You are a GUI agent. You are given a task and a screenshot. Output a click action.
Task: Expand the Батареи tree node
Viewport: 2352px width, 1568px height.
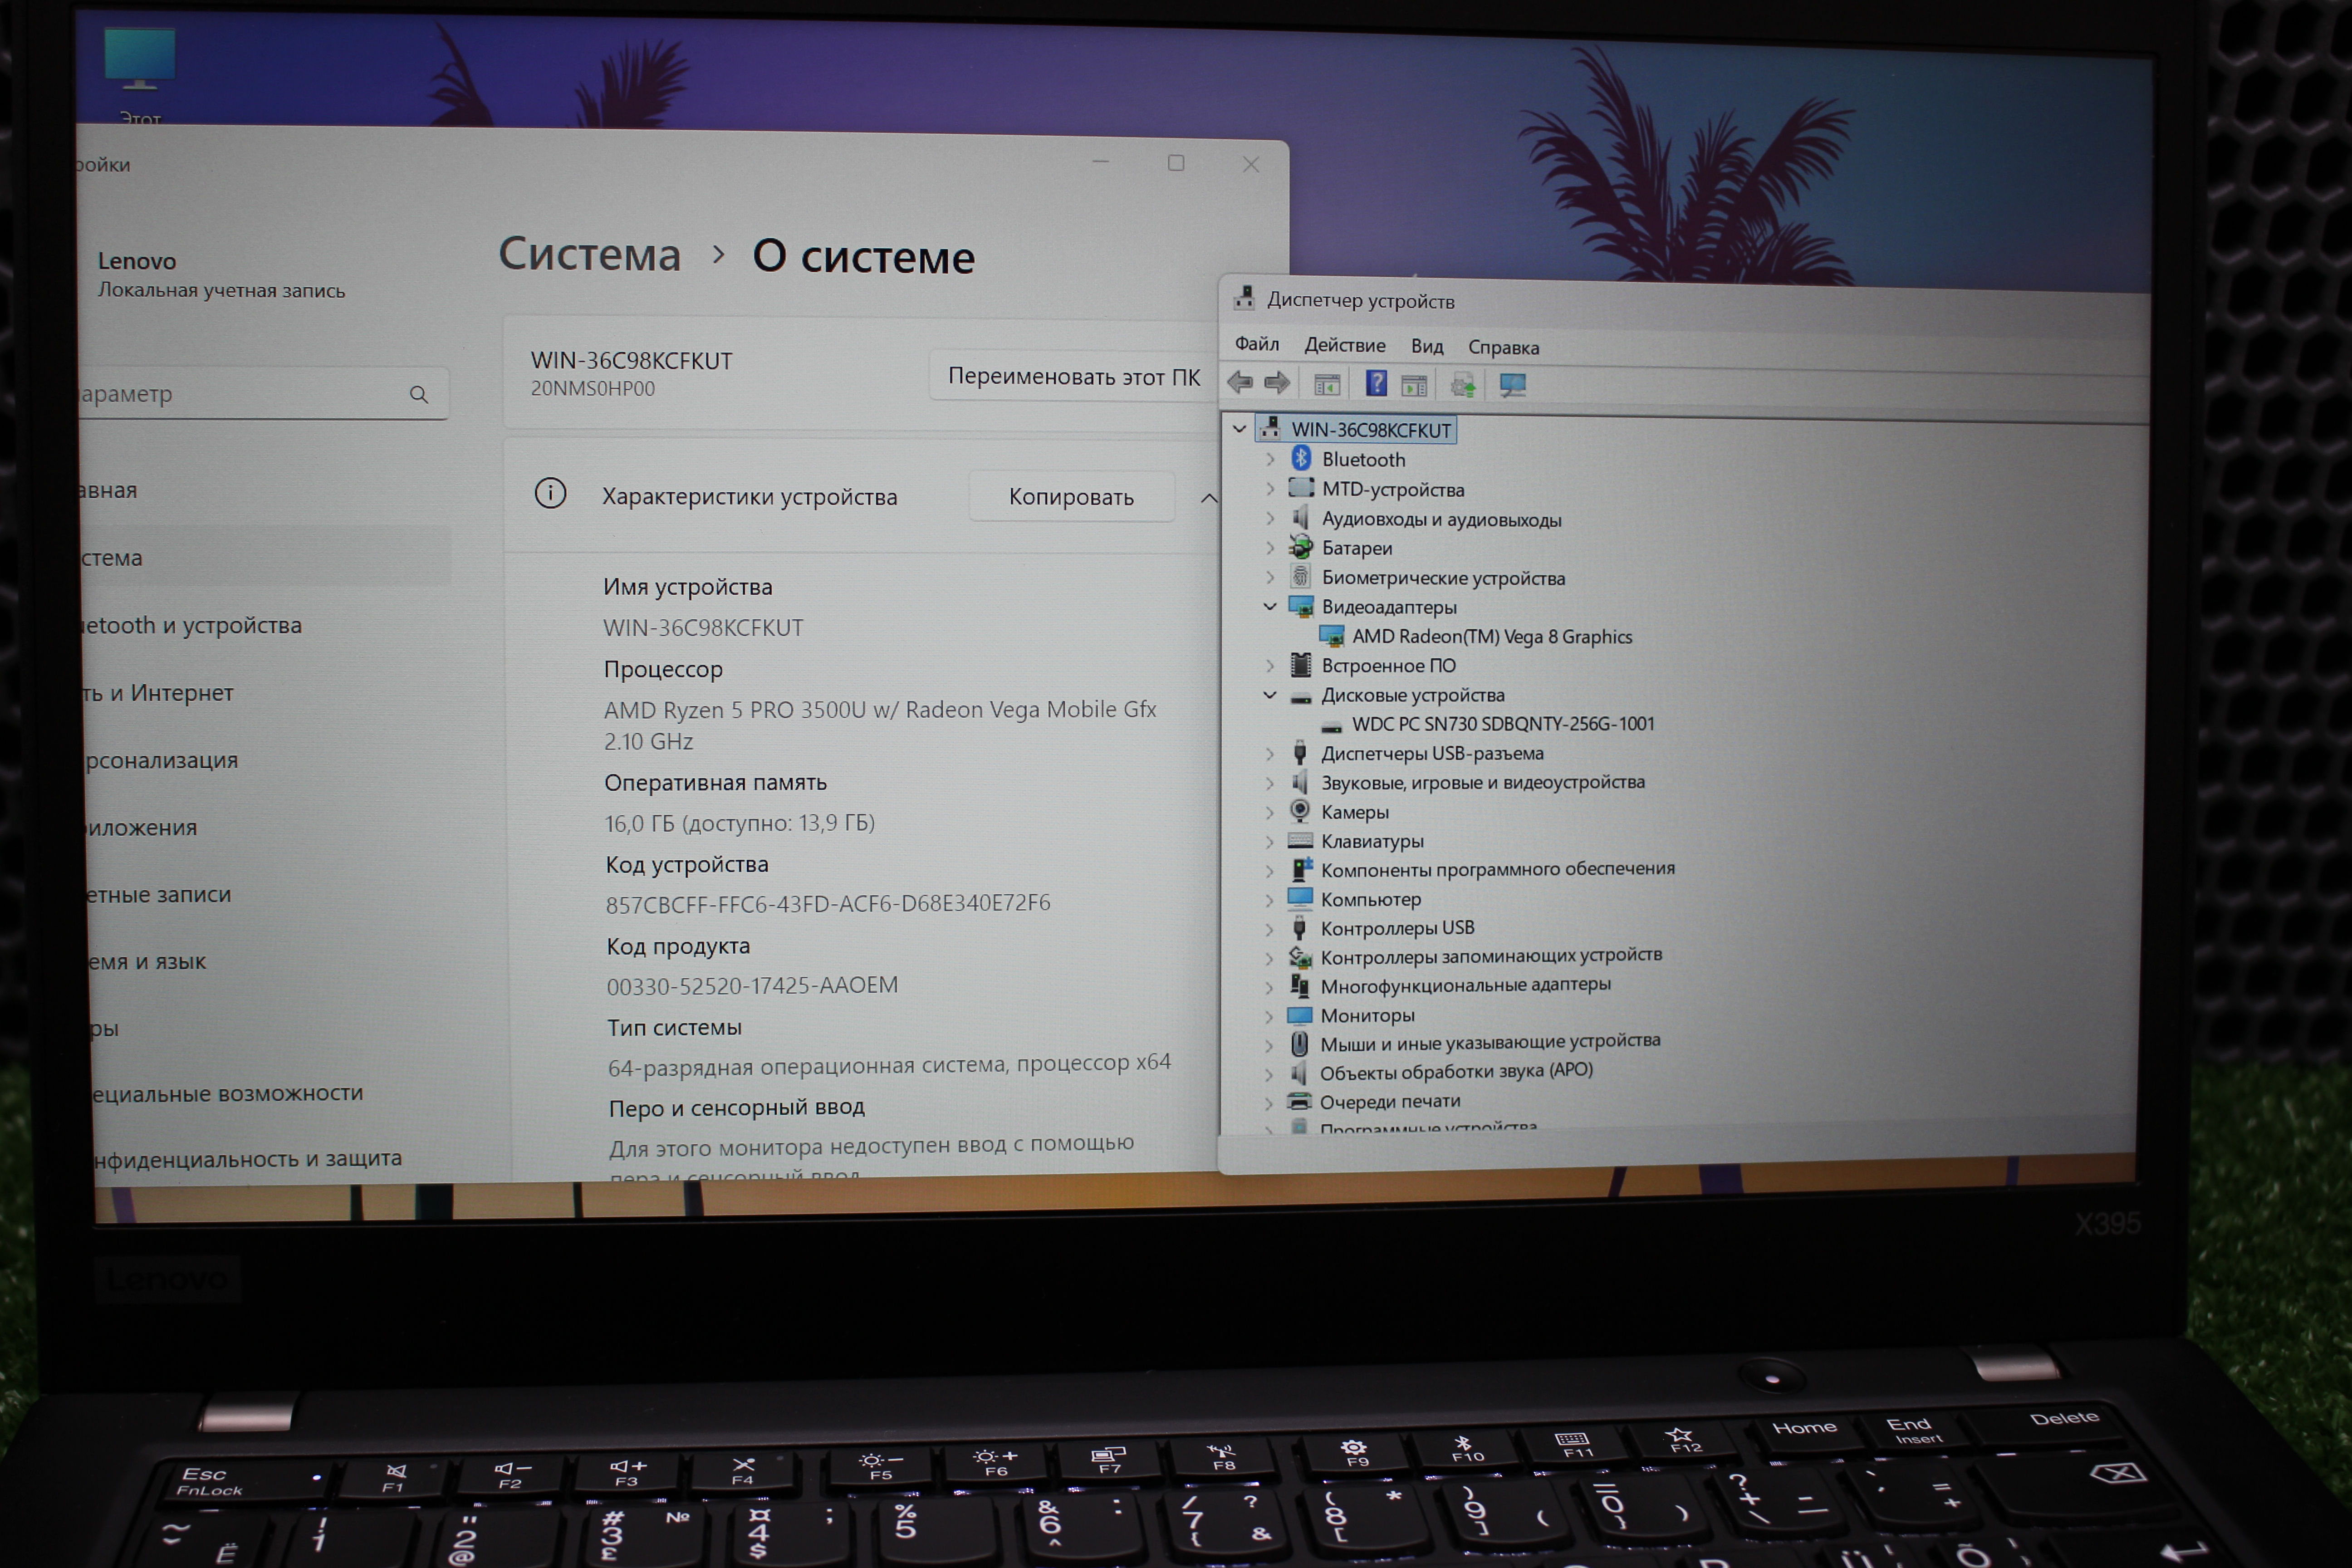tap(1270, 548)
